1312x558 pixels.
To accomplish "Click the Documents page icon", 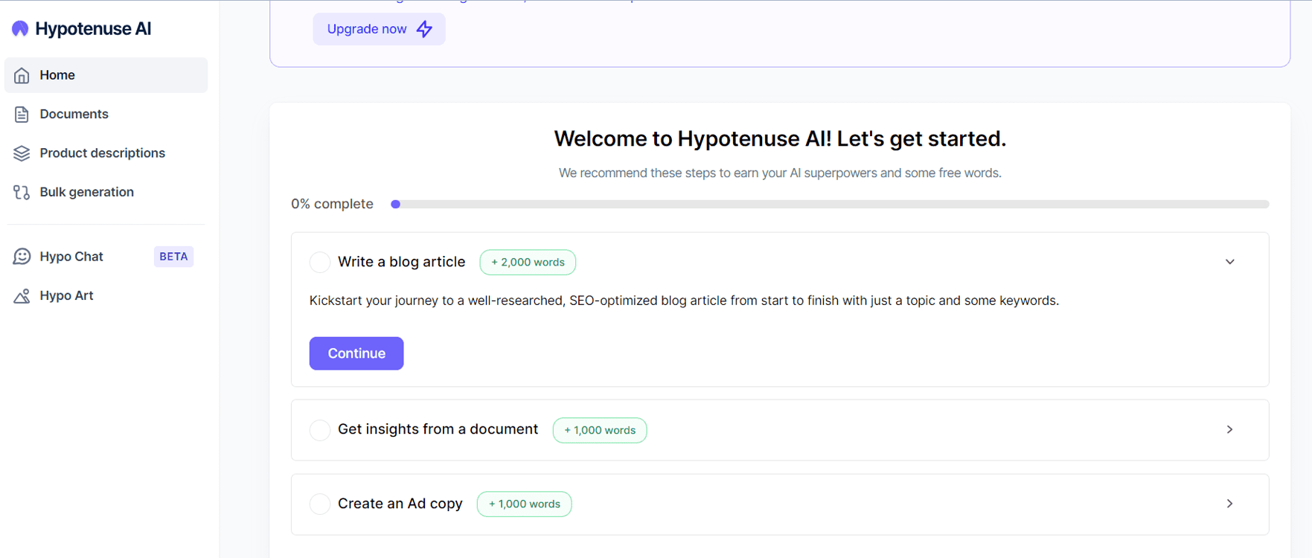I will [22, 114].
